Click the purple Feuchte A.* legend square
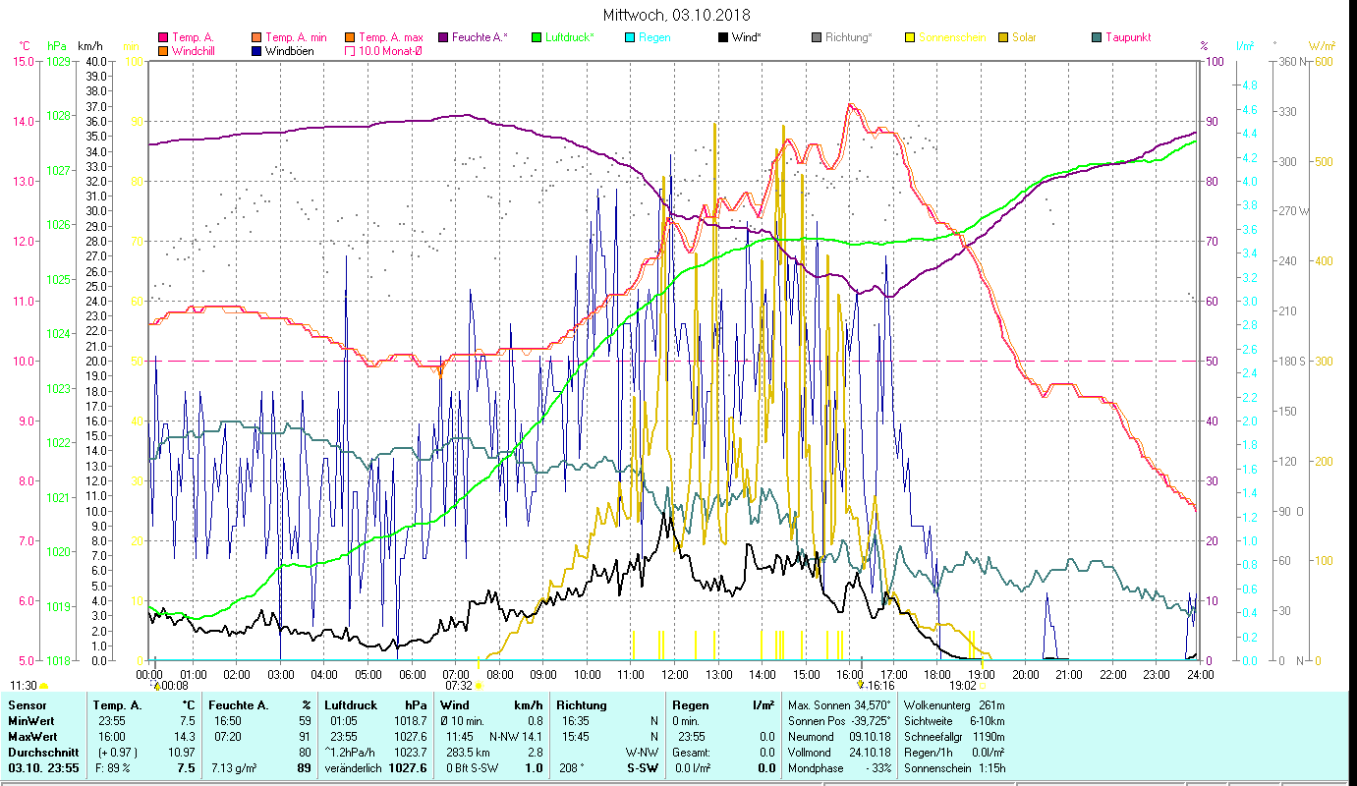Screen dimensions: 1357x786 point(443,37)
